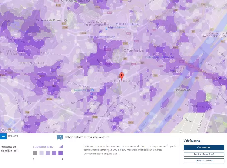Click the Parc Lebaudy map label
The width and height of the screenshot is (227, 168).
182,90
